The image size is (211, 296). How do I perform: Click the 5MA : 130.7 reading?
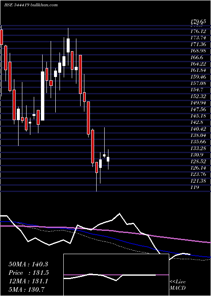26,289
